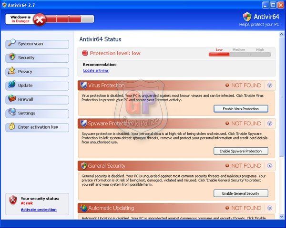The width and height of the screenshot is (286, 228).
Task: Click the 'Your security status:' label
Action: [40, 199]
